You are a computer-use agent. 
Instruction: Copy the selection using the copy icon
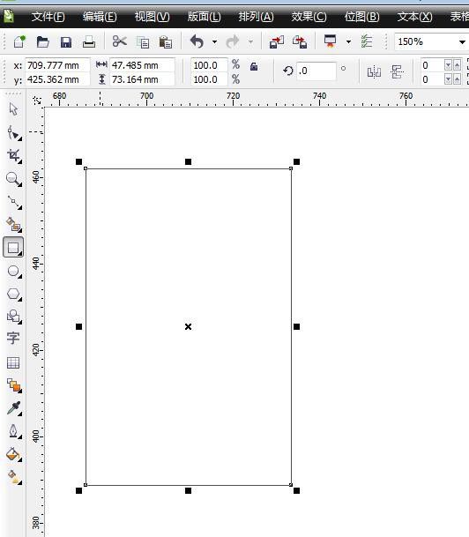[143, 42]
